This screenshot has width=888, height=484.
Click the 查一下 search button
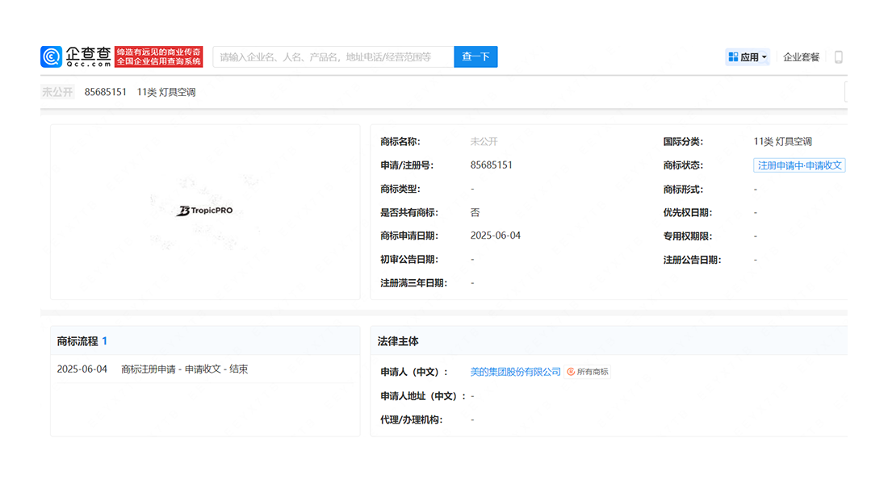click(x=475, y=56)
